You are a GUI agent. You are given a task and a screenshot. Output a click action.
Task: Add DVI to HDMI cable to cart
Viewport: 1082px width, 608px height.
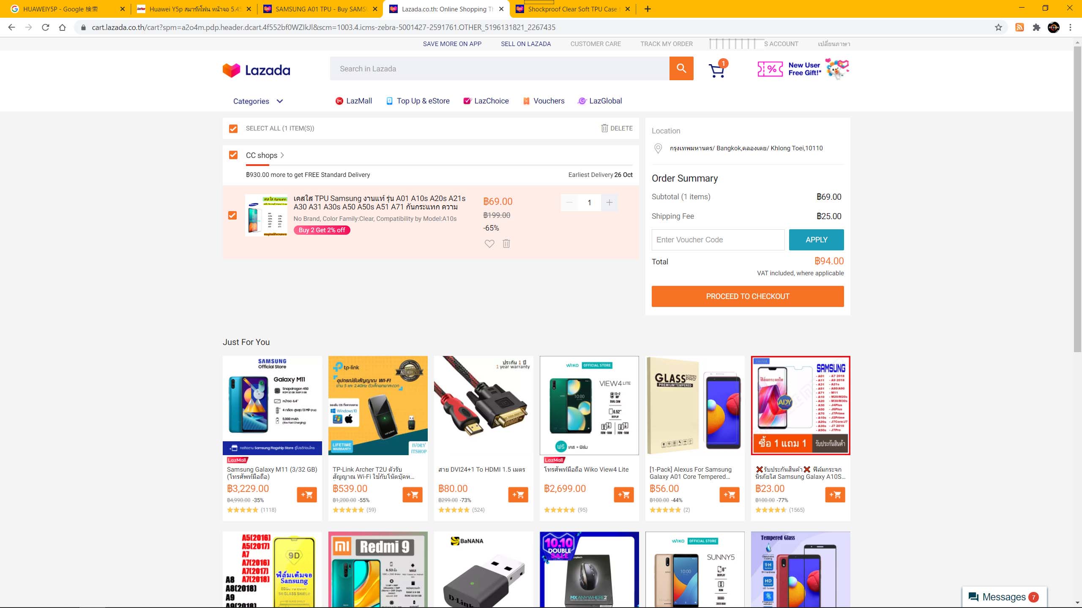[518, 494]
